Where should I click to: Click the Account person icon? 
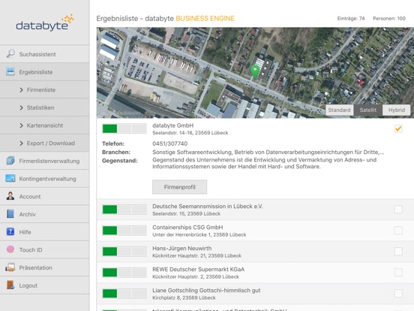coord(10,196)
